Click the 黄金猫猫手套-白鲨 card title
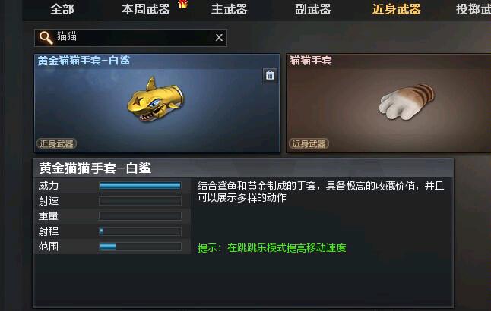 84,61
